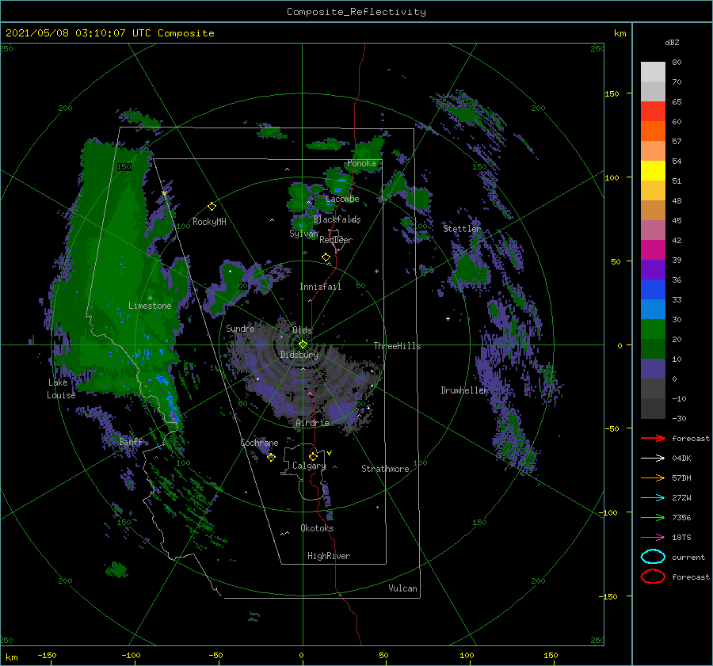Click the Ponoka label
Image resolution: width=713 pixels, height=666 pixels.
(361, 163)
